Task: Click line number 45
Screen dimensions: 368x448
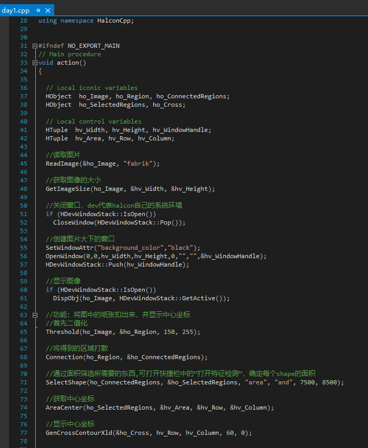Action: (24, 163)
